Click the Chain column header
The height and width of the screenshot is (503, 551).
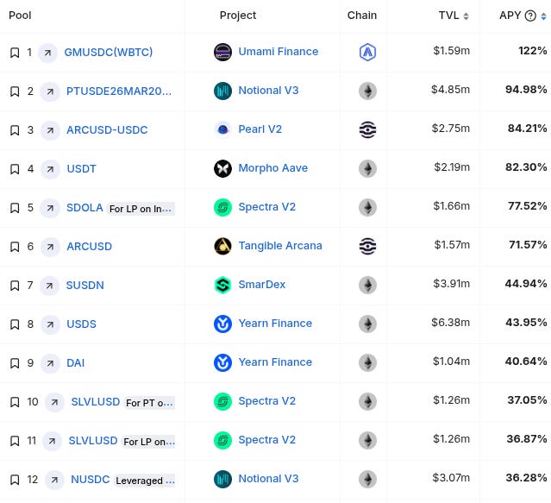coord(362,16)
